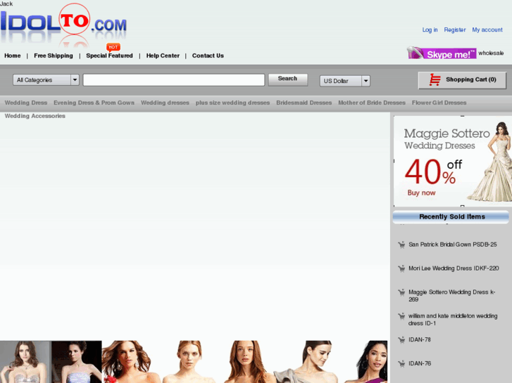This screenshot has width=512, height=383.
Task: Open william and kate middleton wedding dress ID-1
Action: click(x=453, y=320)
